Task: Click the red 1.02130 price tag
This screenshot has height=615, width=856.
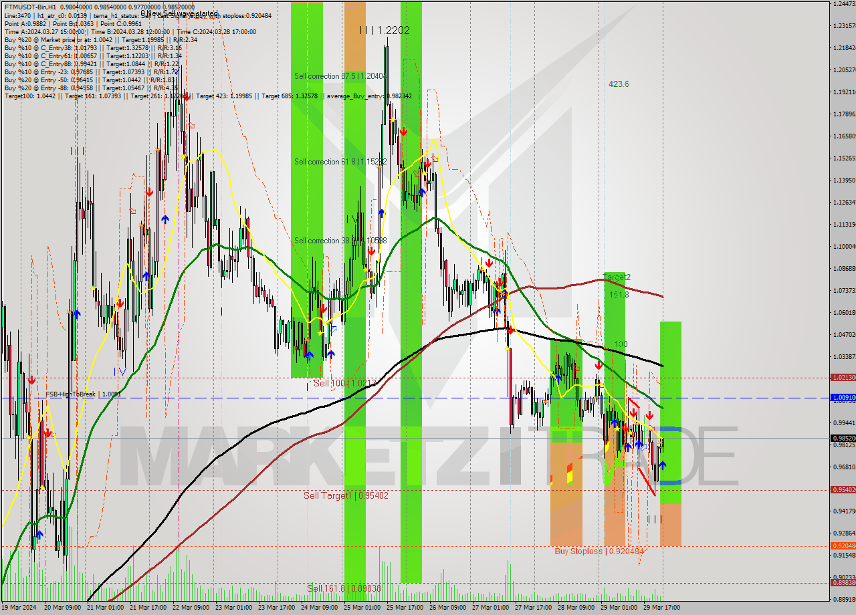Action: (843, 378)
